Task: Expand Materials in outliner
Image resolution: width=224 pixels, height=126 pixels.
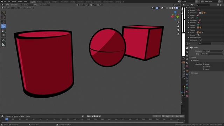Action: [189, 23]
